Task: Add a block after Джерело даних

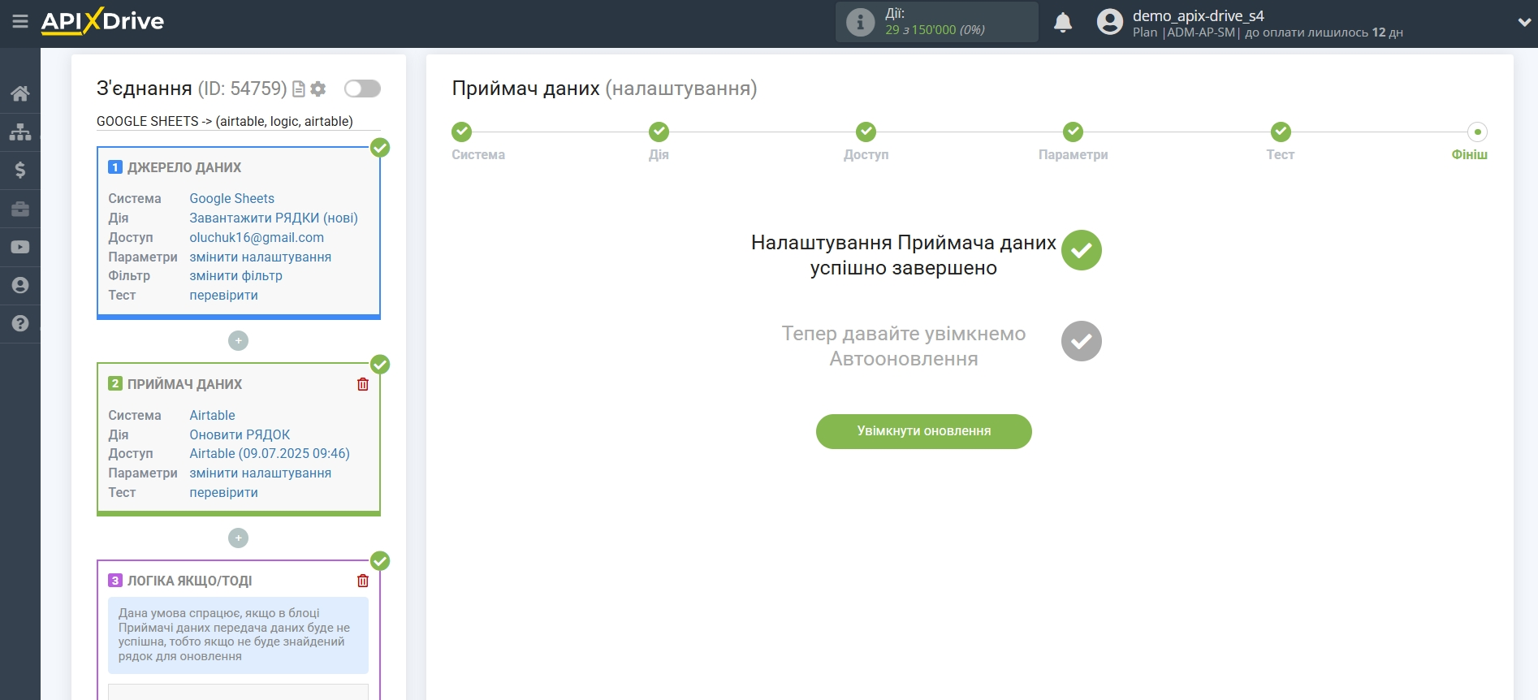Action: pos(238,341)
